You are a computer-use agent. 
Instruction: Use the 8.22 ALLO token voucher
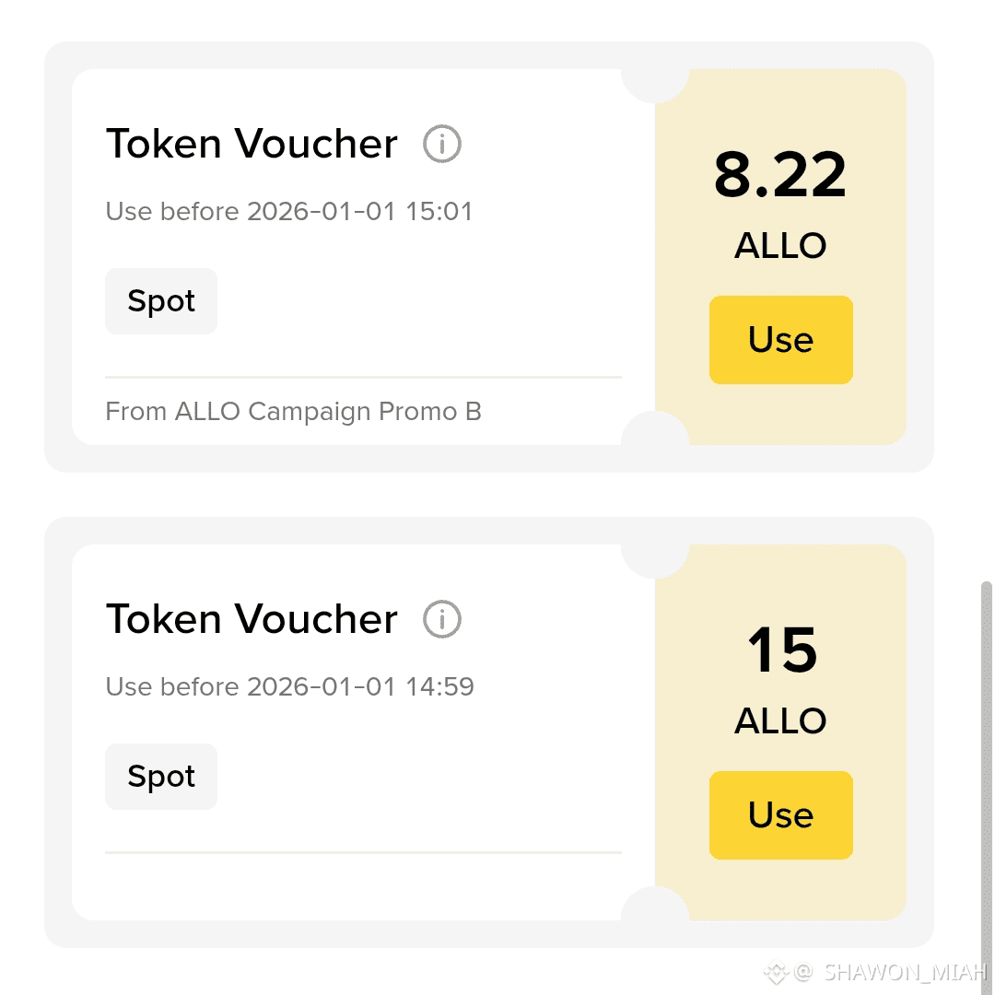(780, 339)
